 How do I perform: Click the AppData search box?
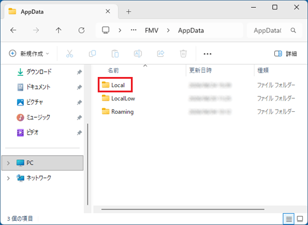274,30
